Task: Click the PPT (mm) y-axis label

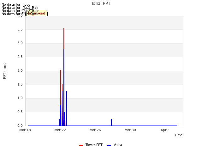Action: 4,70
